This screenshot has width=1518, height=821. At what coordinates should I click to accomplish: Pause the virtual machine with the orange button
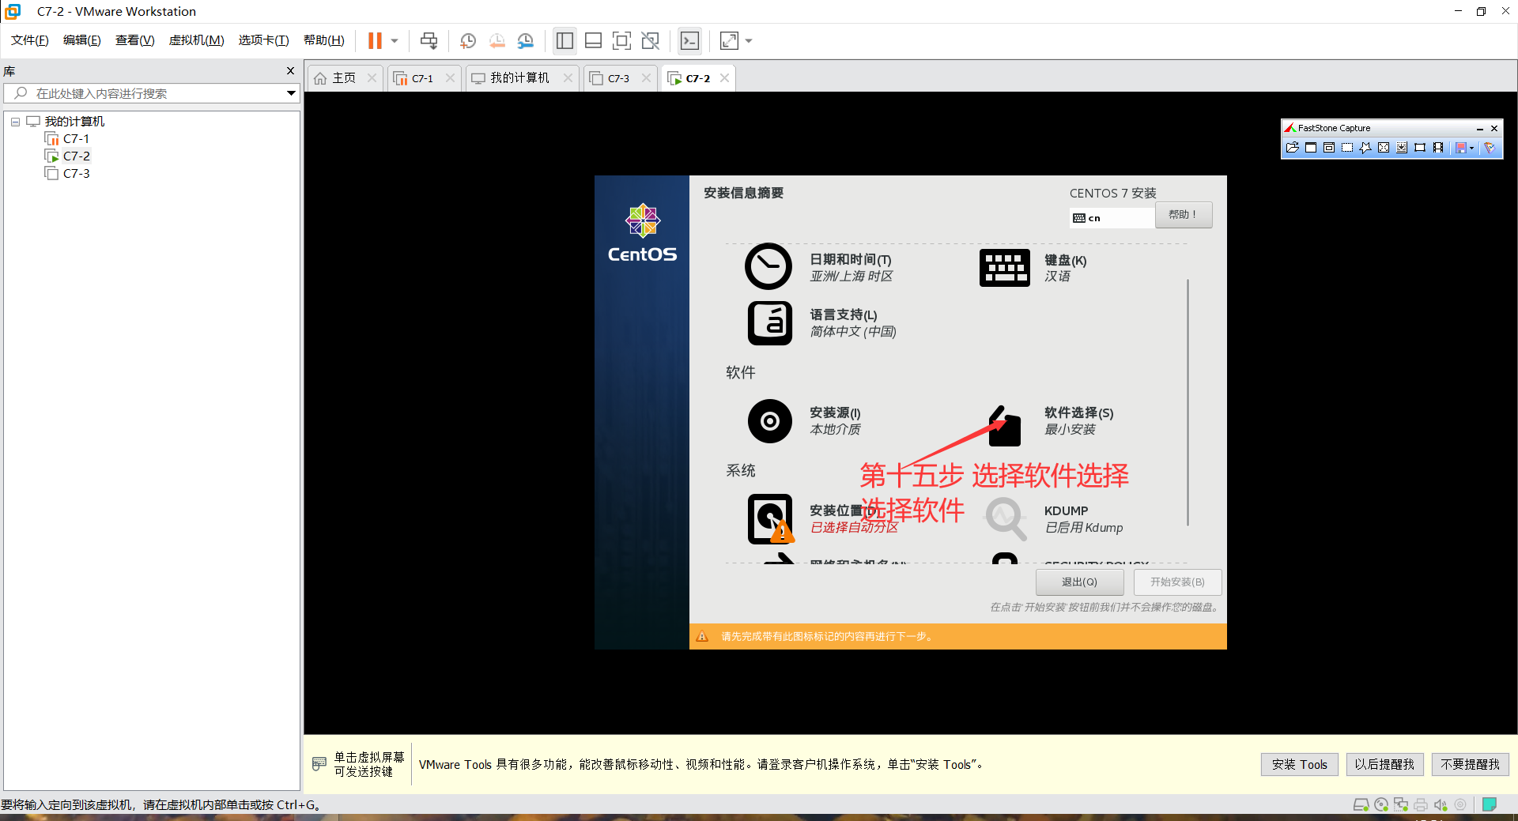[375, 40]
